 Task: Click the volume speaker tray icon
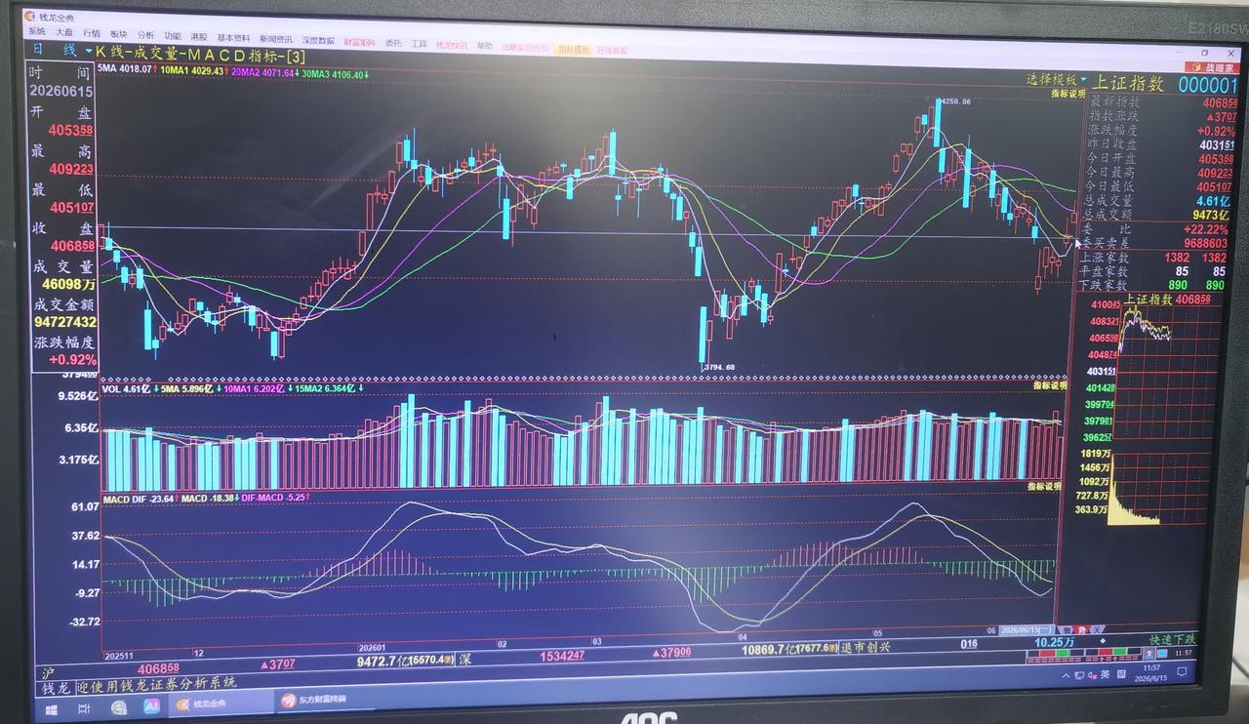pyautogui.click(x=1092, y=675)
